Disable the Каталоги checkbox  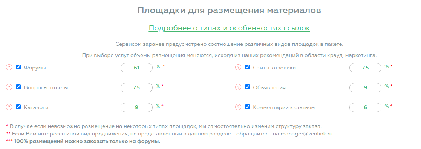point(18,107)
